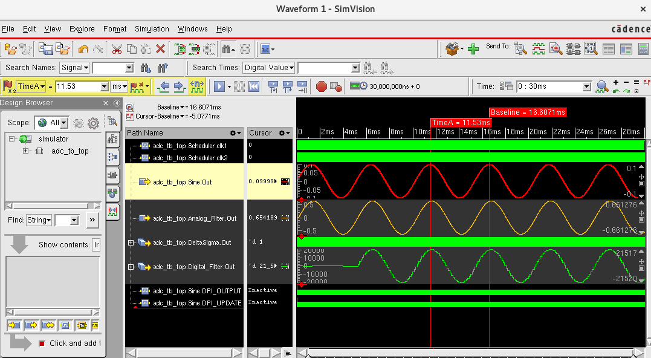Click the scissors Cut icon
The width and height of the screenshot is (651, 358).
coord(117,49)
